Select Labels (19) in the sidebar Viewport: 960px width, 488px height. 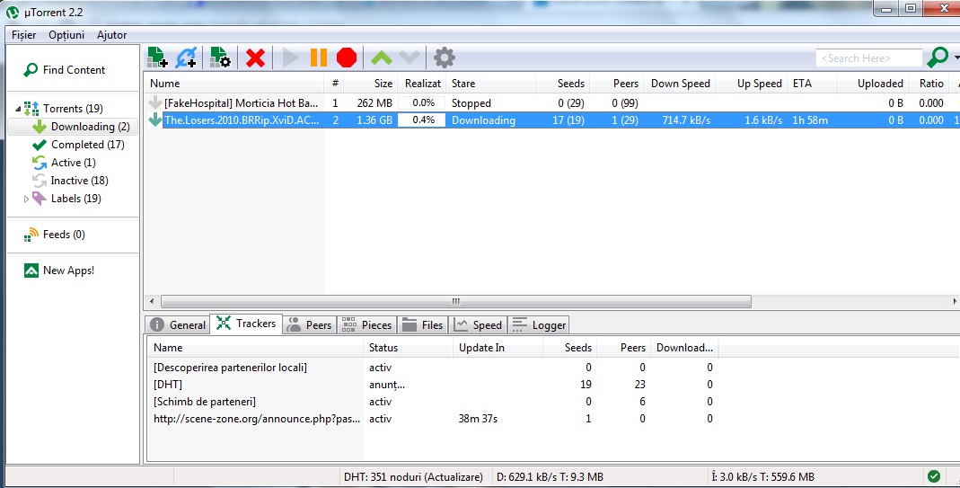tap(66, 199)
